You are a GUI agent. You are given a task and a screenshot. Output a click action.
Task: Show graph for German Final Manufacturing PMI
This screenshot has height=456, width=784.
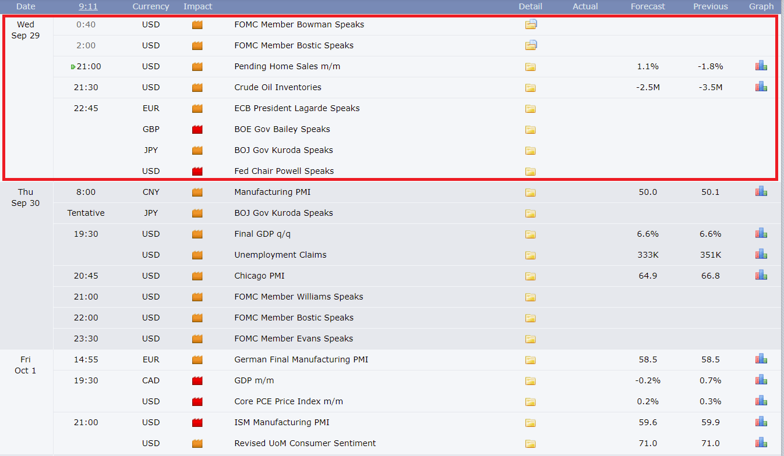click(761, 359)
